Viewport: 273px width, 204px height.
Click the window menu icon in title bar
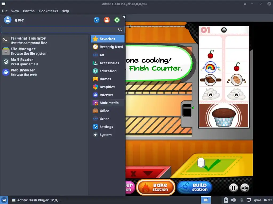[x=3, y=4]
